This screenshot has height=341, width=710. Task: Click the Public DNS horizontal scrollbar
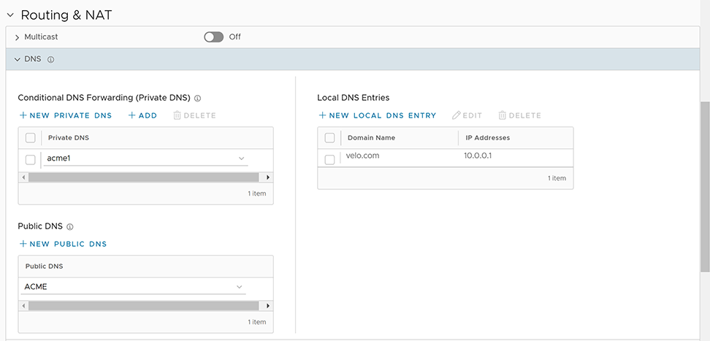(145, 306)
